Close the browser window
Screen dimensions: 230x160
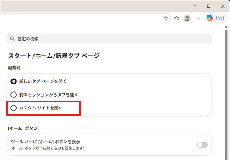click(222, 6)
